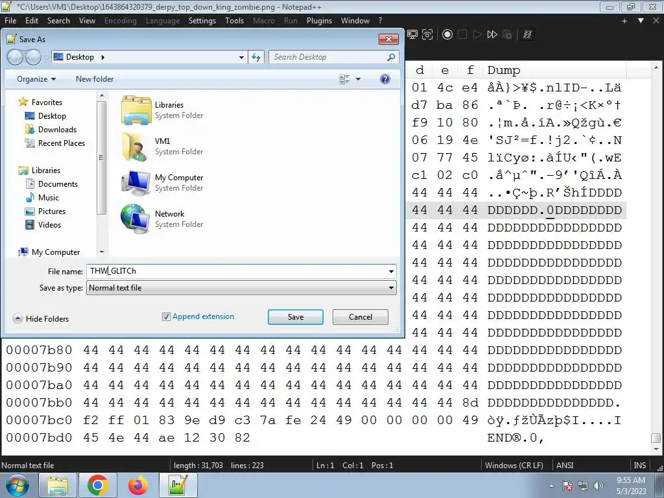The height and width of the screenshot is (498, 664).
Task: Open the Search menu
Action: (58, 21)
